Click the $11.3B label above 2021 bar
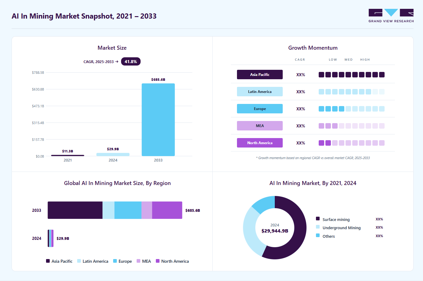 (68, 151)
